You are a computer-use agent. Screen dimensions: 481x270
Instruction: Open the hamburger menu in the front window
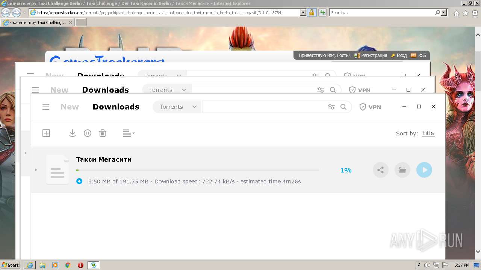46,107
